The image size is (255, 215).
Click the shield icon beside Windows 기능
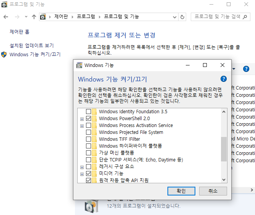click(x=4, y=55)
